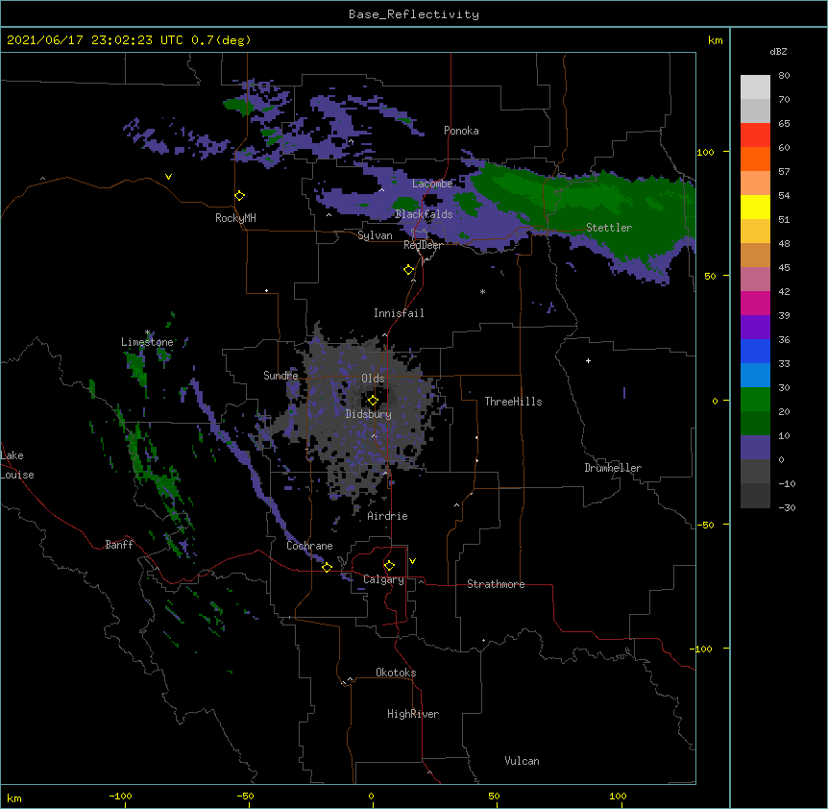Click the yellow v marker east of Calgary's diamond
Screen dimensions: 828x809
pyautogui.click(x=412, y=561)
